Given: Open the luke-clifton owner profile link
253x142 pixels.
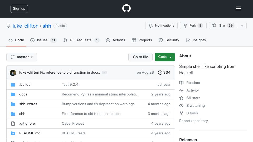Looking at the screenshot, I should tap(26, 26).
